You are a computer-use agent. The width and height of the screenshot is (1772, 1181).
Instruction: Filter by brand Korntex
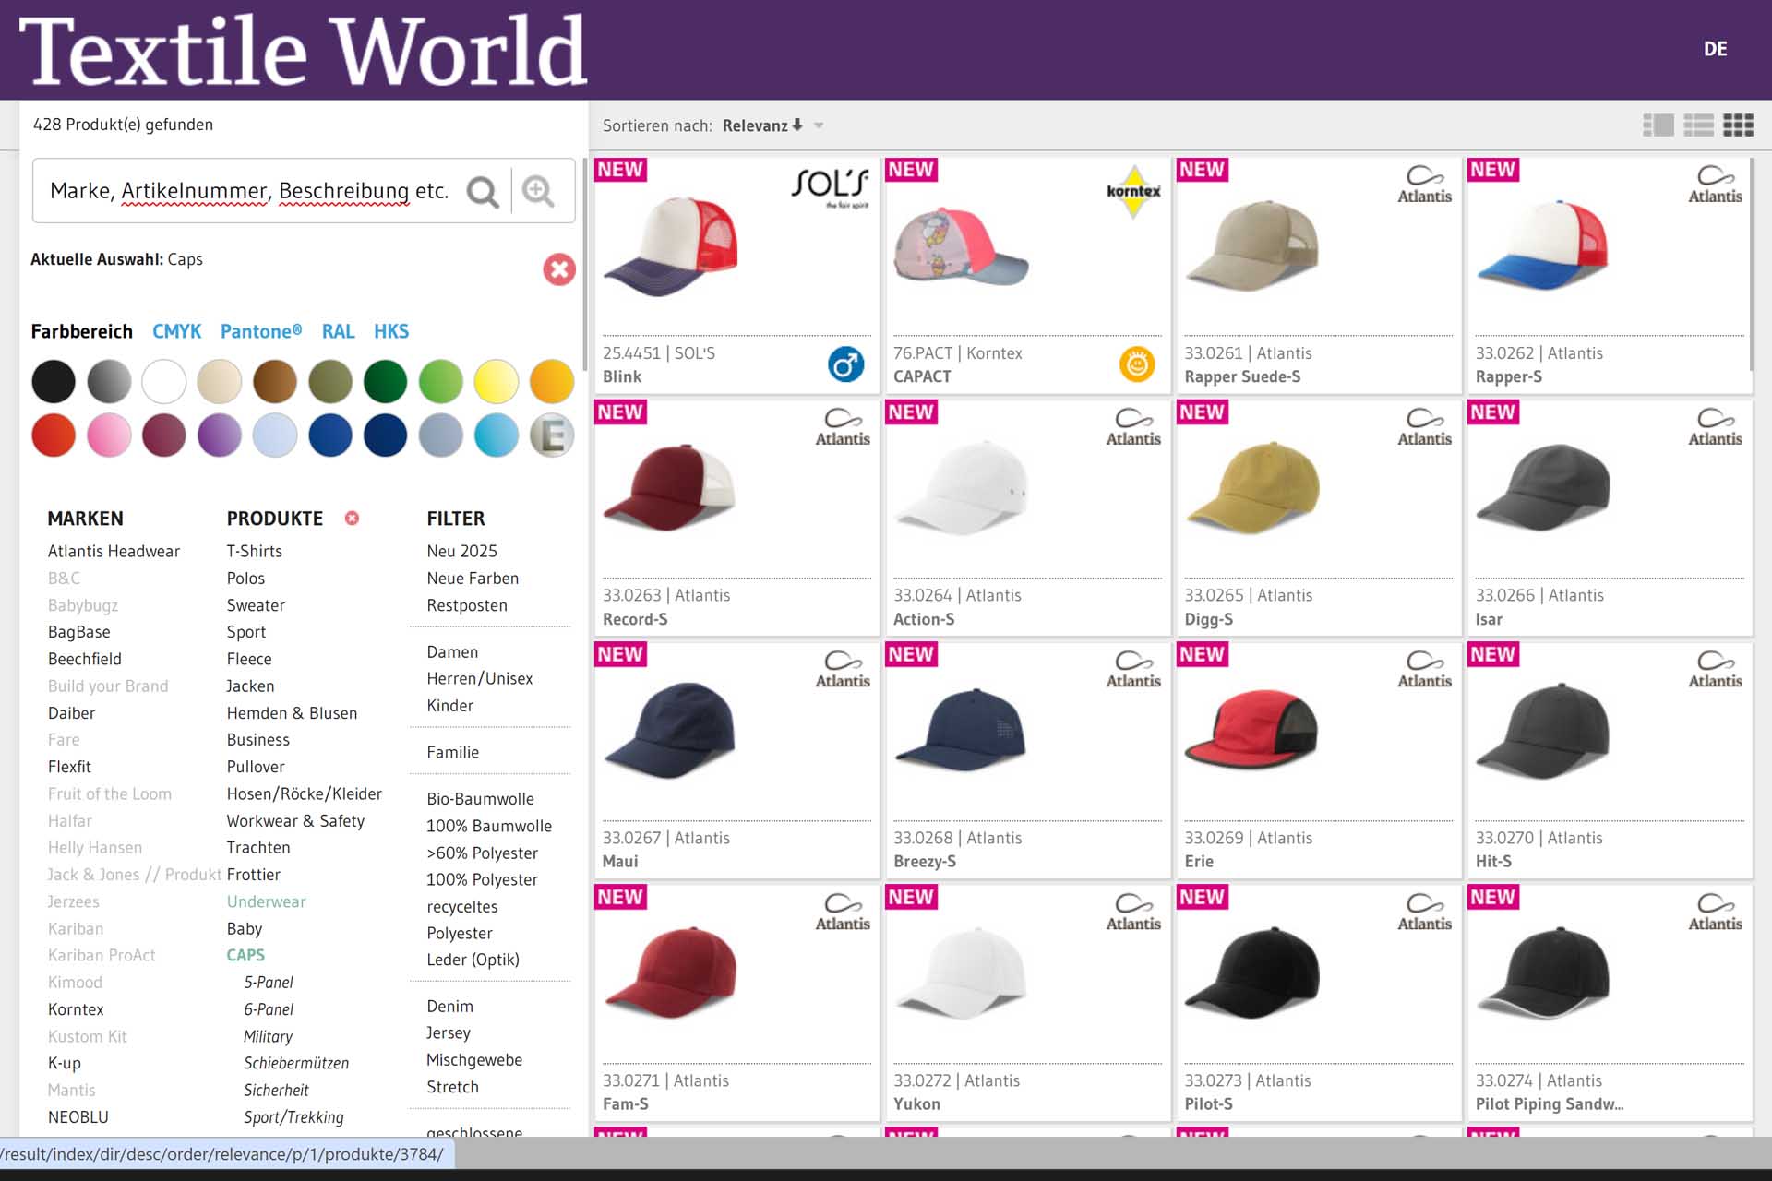76,1009
